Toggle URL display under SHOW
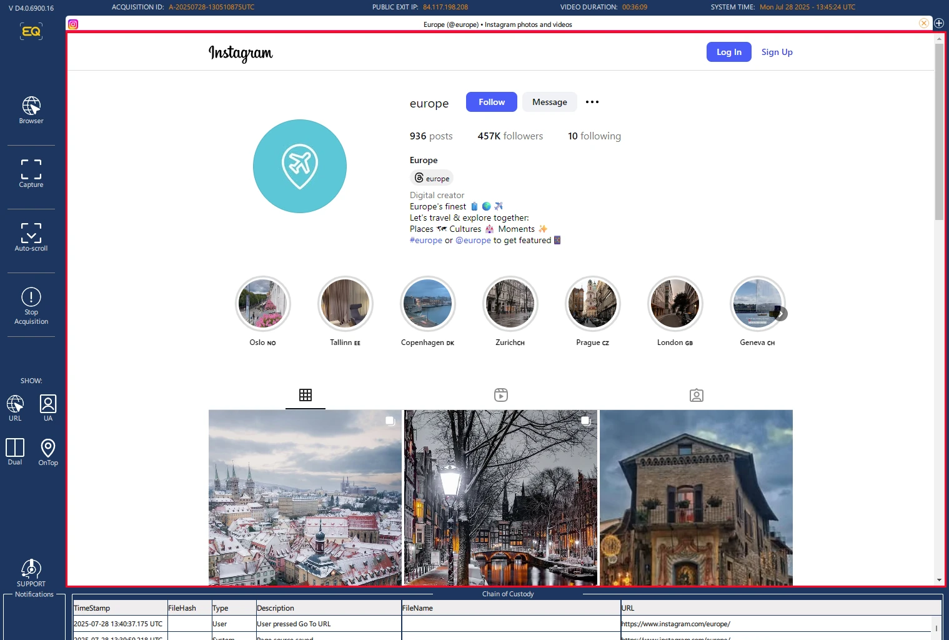The height and width of the screenshot is (640, 949). click(x=15, y=408)
